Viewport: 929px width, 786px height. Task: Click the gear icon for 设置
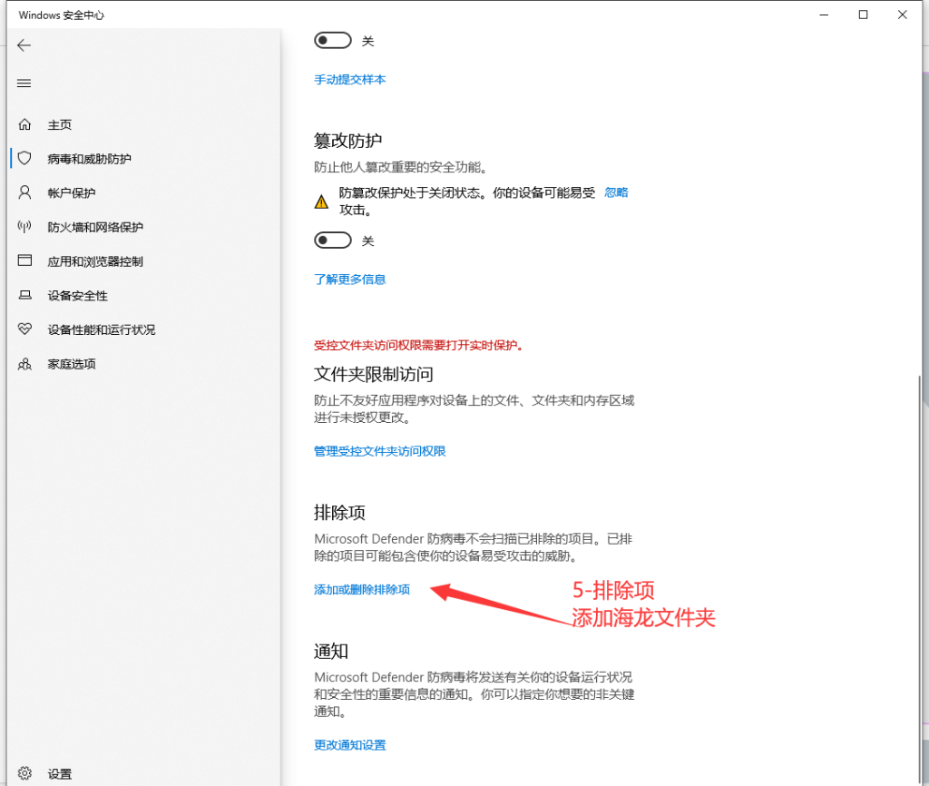pos(24,773)
